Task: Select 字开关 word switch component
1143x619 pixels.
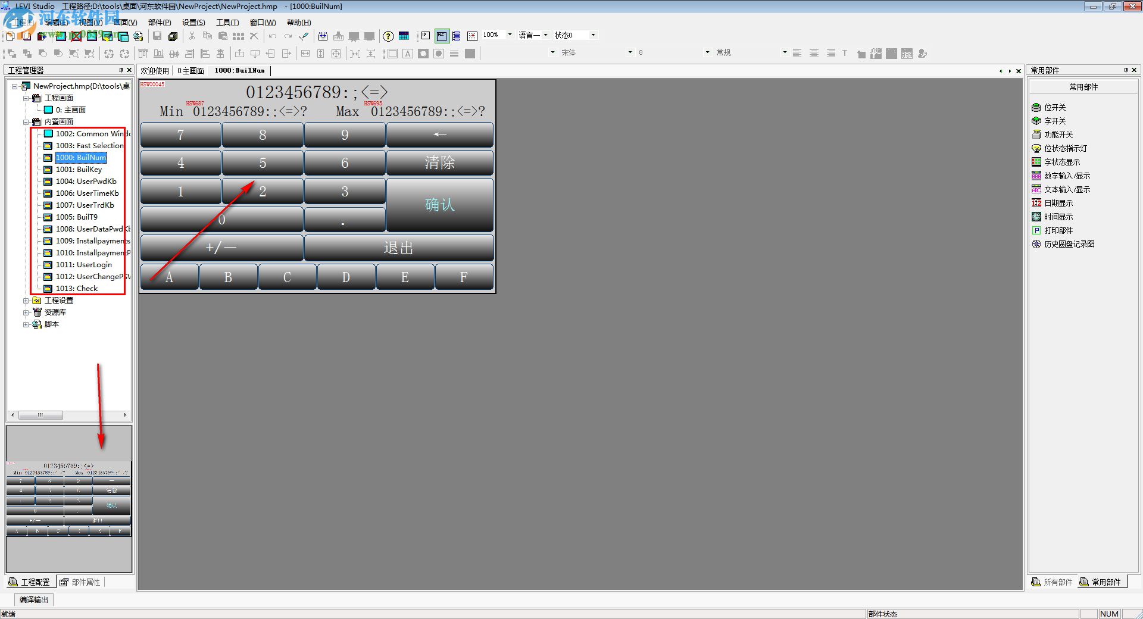Action: pyautogui.click(x=1049, y=121)
